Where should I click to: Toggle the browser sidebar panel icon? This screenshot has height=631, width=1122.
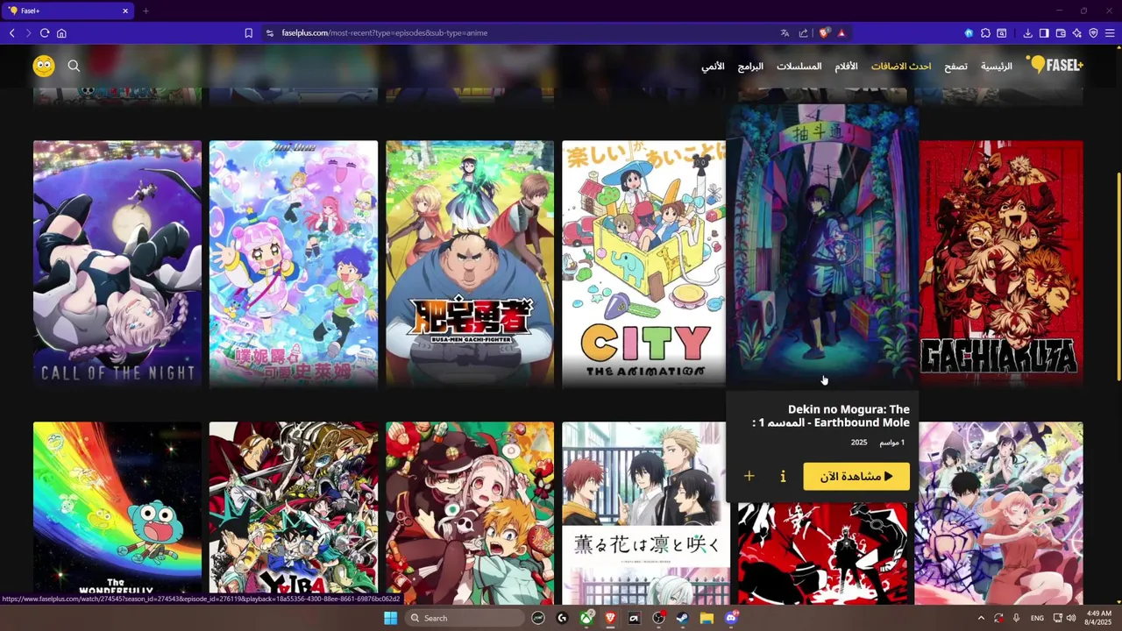tap(1044, 33)
